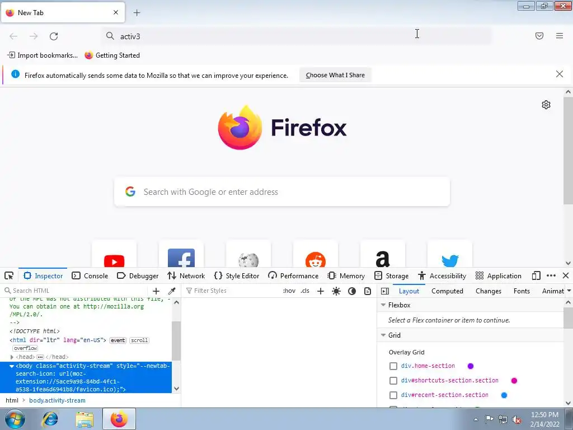The width and height of the screenshot is (573, 430).
Task: Change the purple div.home-section grid color swatch
Action: 471,366
